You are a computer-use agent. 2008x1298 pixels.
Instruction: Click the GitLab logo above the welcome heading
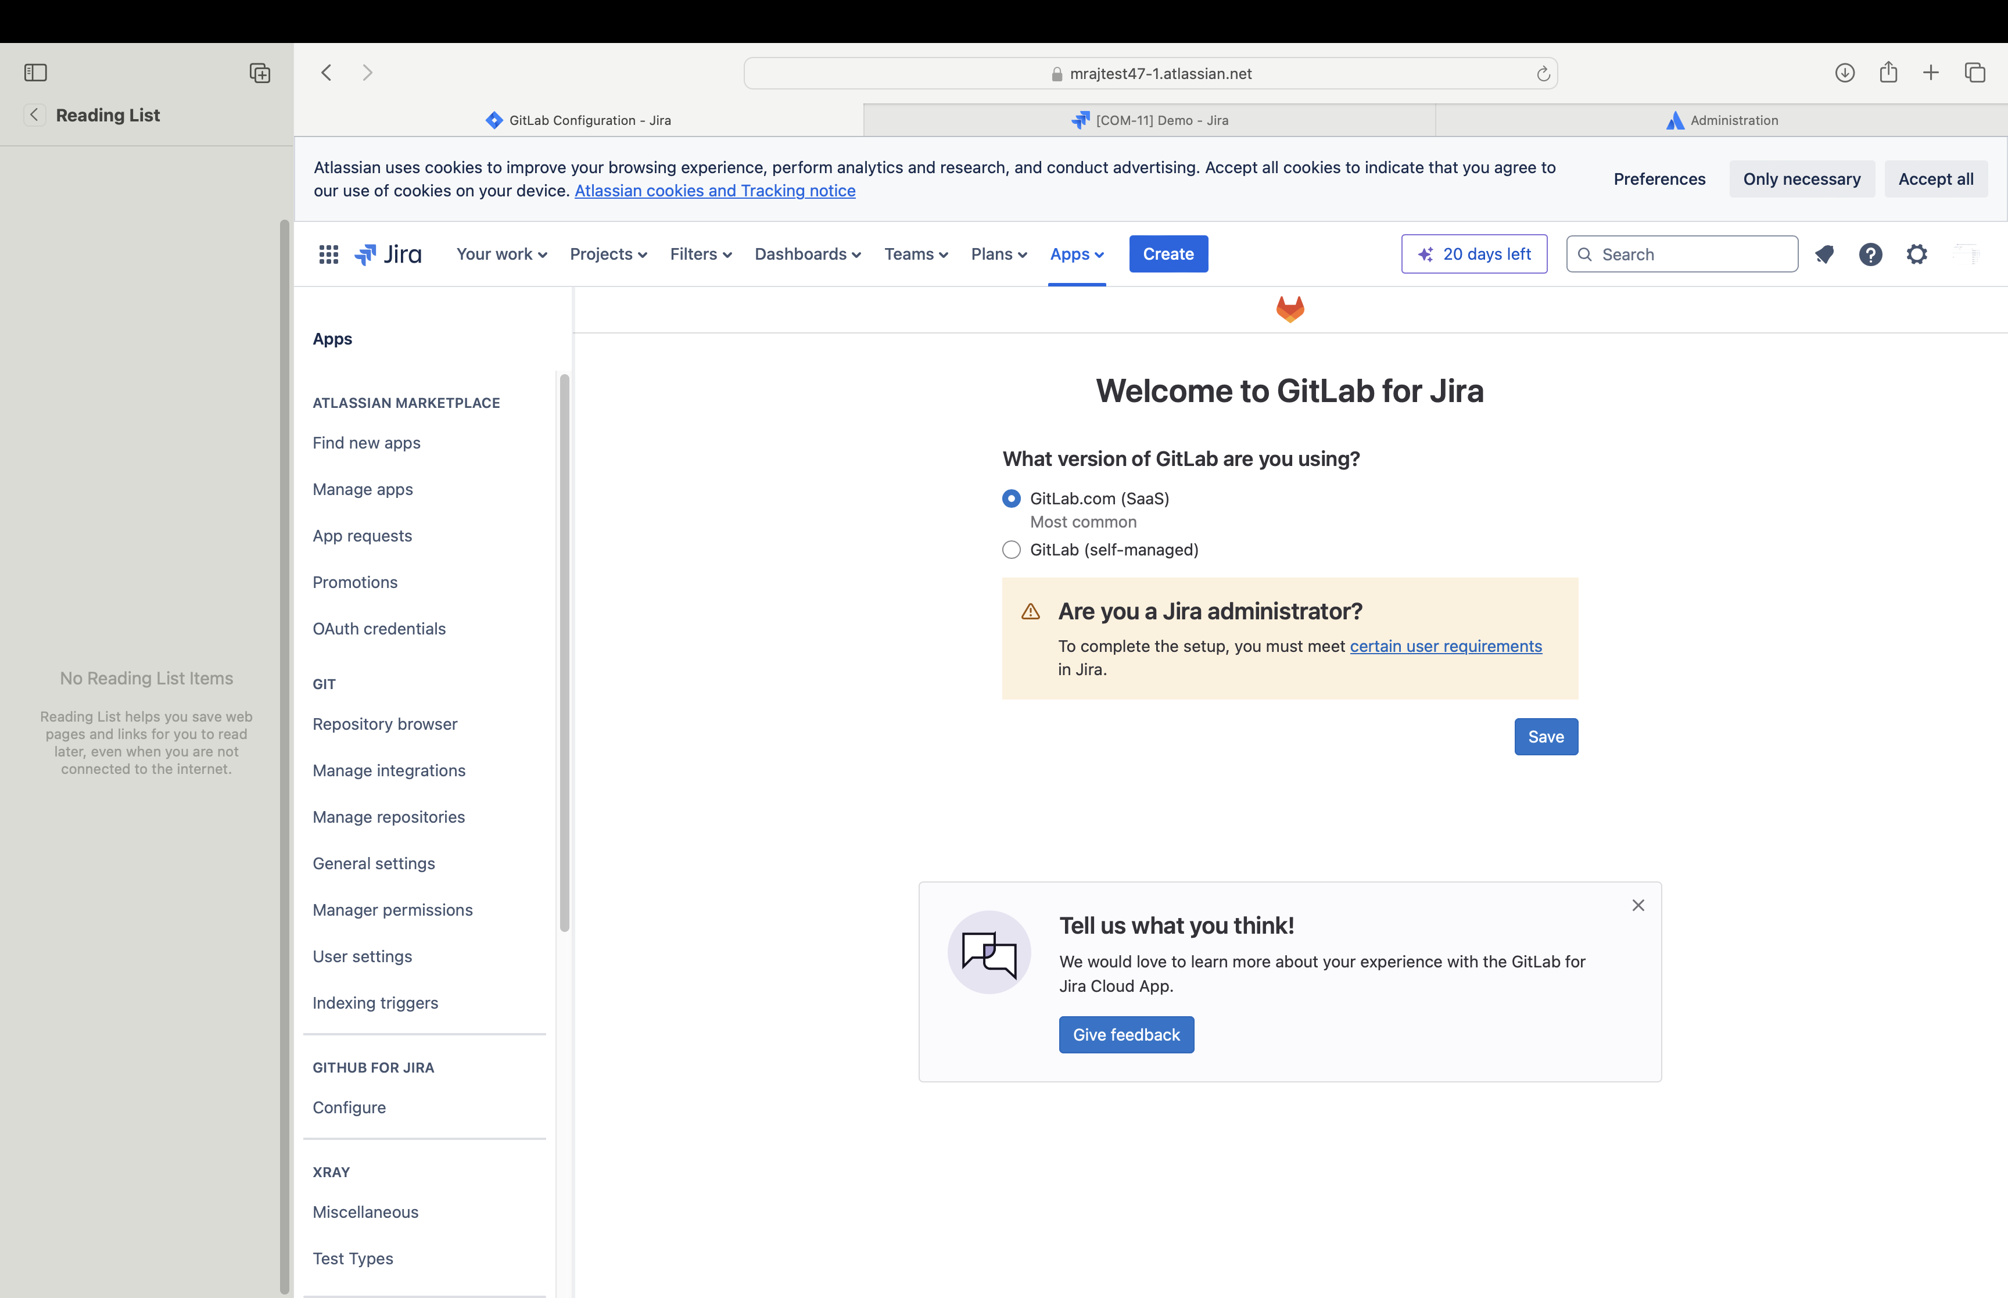point(1289,309)
